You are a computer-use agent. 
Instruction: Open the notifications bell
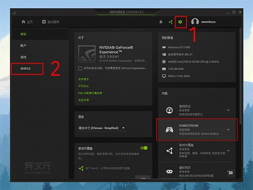[161, 22]
